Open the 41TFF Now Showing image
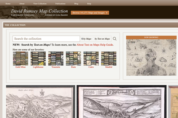Screen dimensions: 178x118 click(x=151, y=58)
